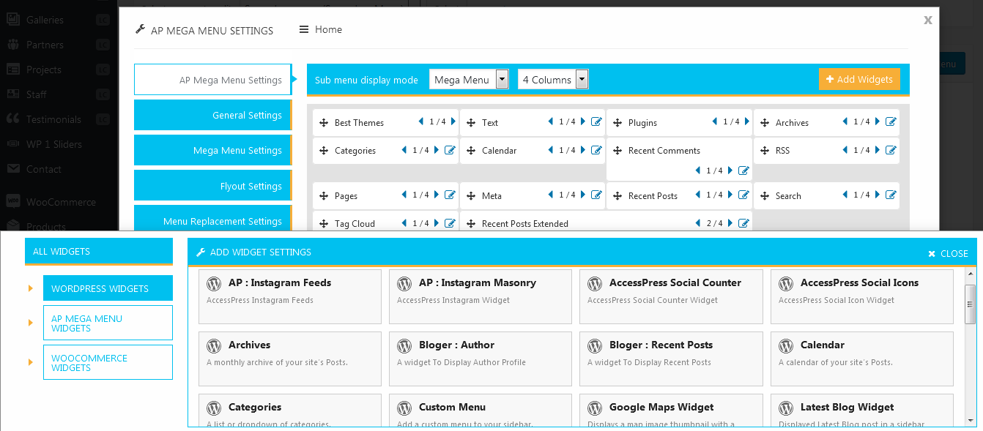Grab the move handle of Best Themes widget
This screenshot has height=431, width=983.
[324, 123]
